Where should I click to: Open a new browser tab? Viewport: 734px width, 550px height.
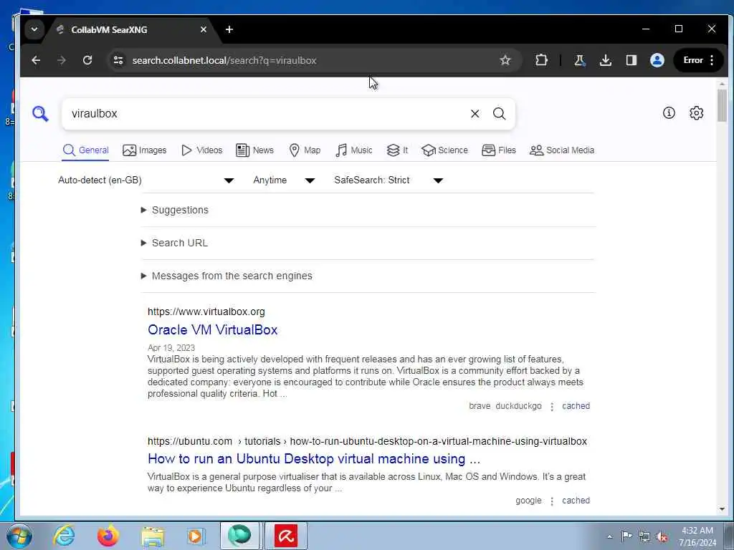pyautogui.click(x=229, y=29)
